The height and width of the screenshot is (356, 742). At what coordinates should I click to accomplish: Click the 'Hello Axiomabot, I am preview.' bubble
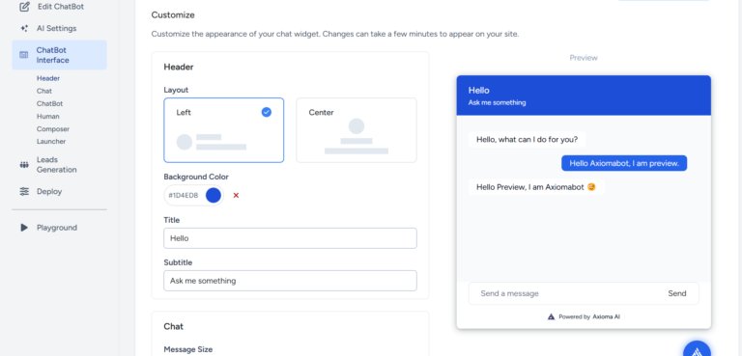624,163
